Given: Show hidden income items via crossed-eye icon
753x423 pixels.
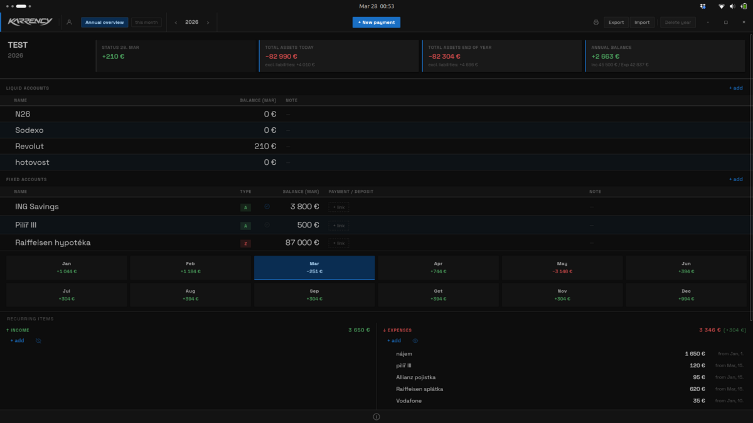Looking at the screenshot, I should [38, 341].
